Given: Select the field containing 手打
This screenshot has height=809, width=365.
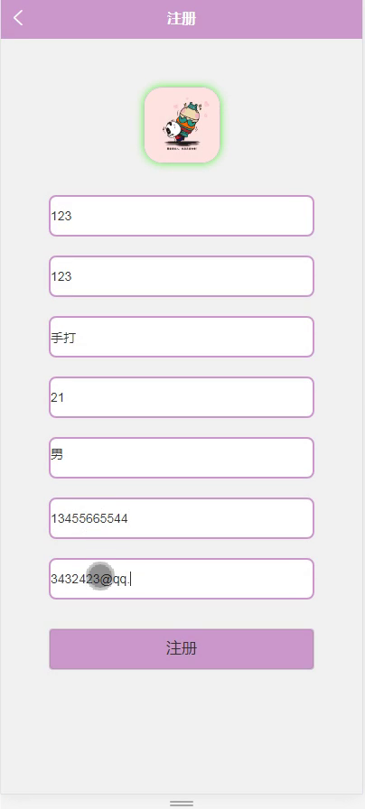Looking at the screenshot, I should [182, 337].
